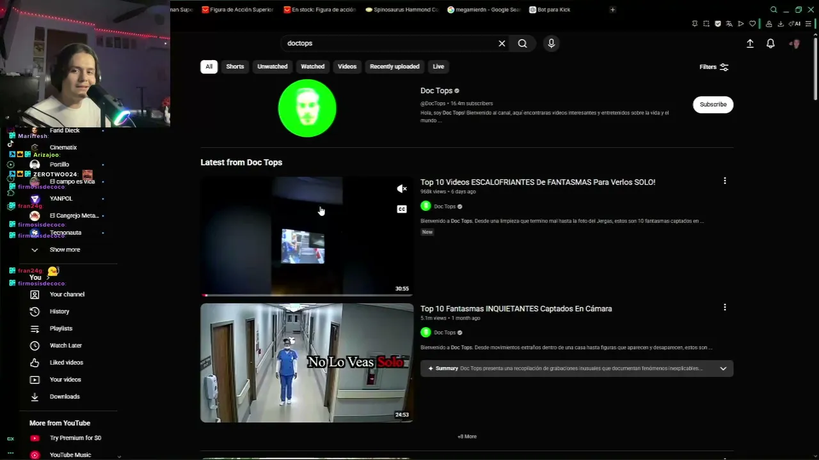Switch to Figura de Acción Superior tab
Screen dimensions: 819x460
point(237,10)
